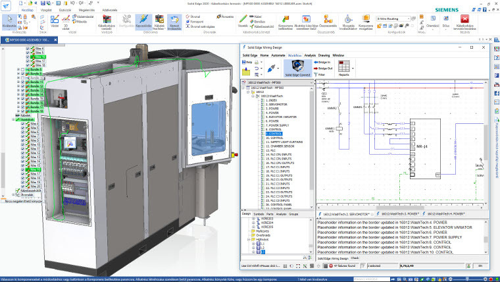Click the Save icon in quick access toolbar
Screen dimensions: 500x282
[43, 3]
